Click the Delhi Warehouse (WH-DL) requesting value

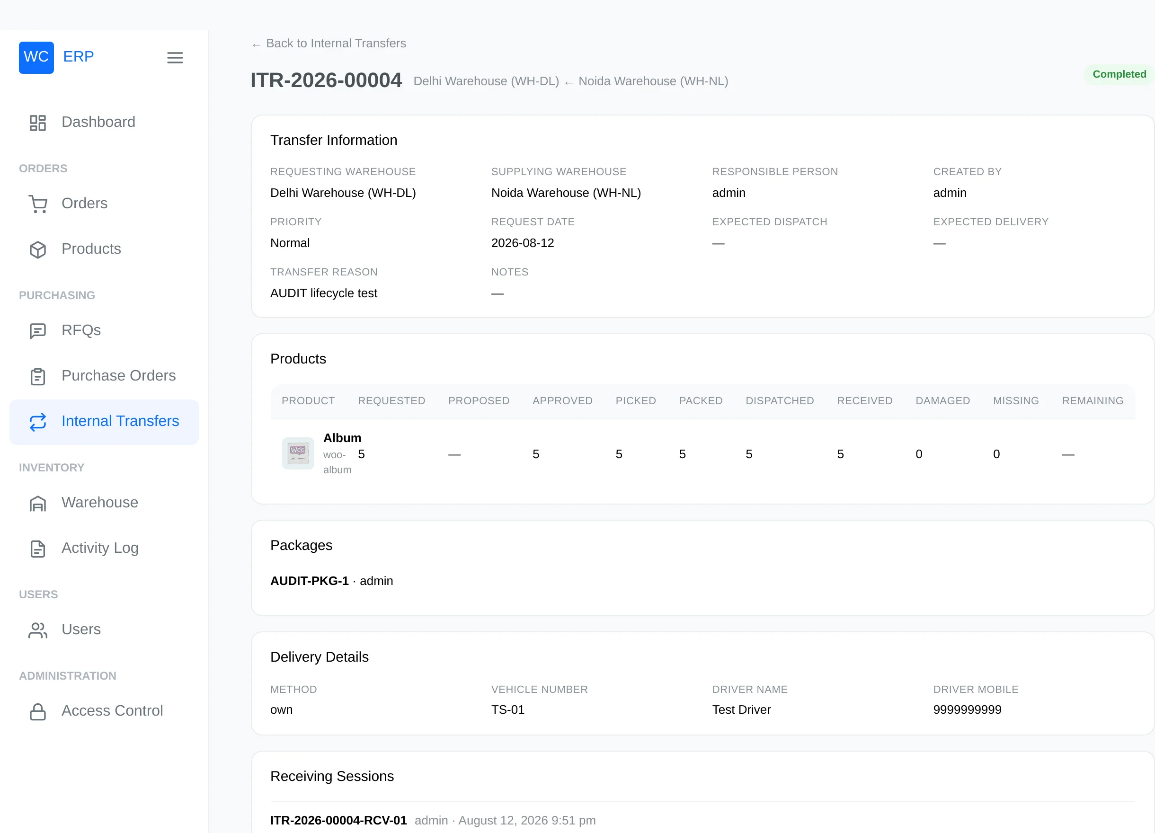pyautogui.click(x=343, y=193)
